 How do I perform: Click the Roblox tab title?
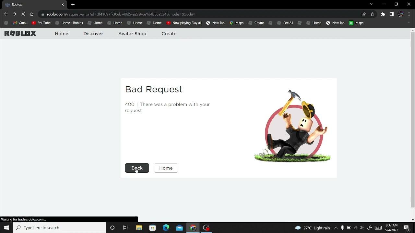(x=17, y=5)
